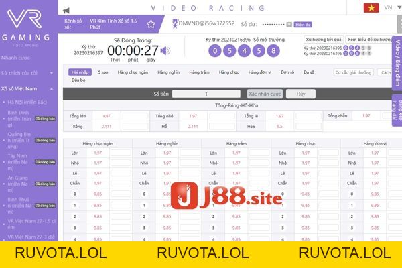The image size is (402, 268).
Task: Click Kỳ thứ 20230216395 history row
Action: coord(337,54)
